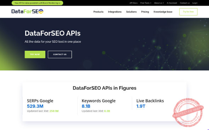The image size is (209, 130).
Task: Open the Integrations menu
Action: coord(115,12)
